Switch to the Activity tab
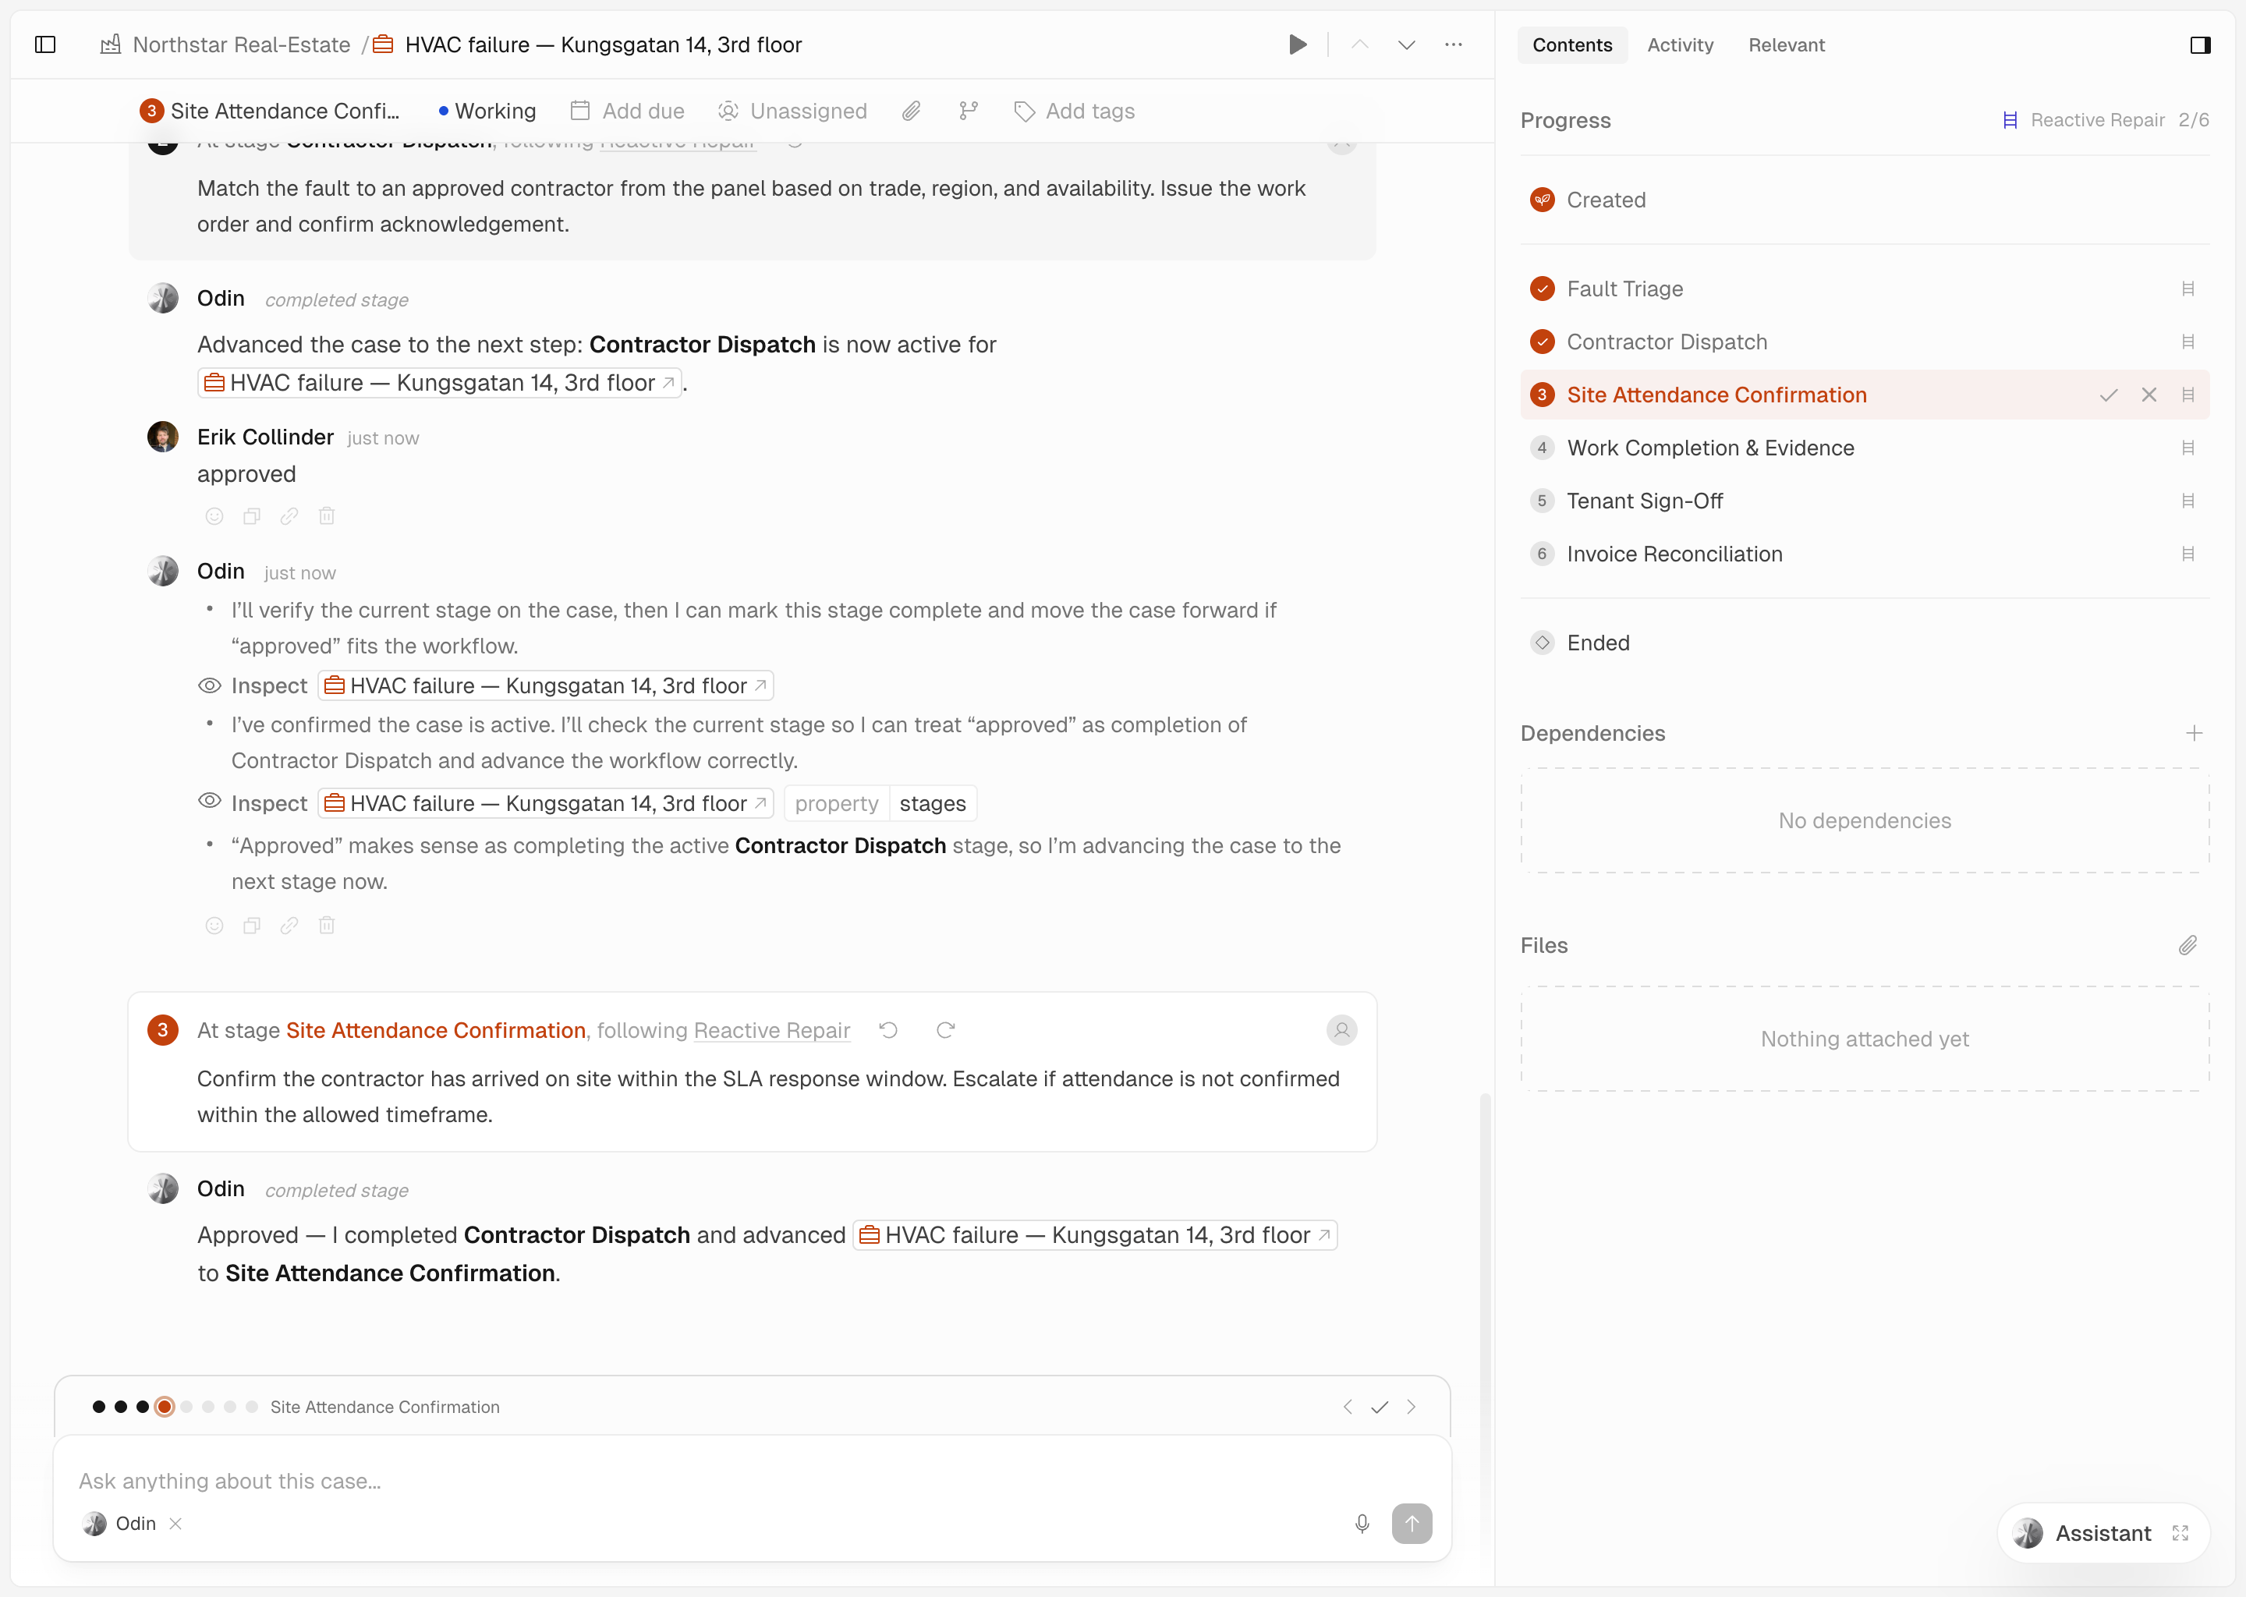The image size is (2246, 1597). click(x=1680, y=44)
